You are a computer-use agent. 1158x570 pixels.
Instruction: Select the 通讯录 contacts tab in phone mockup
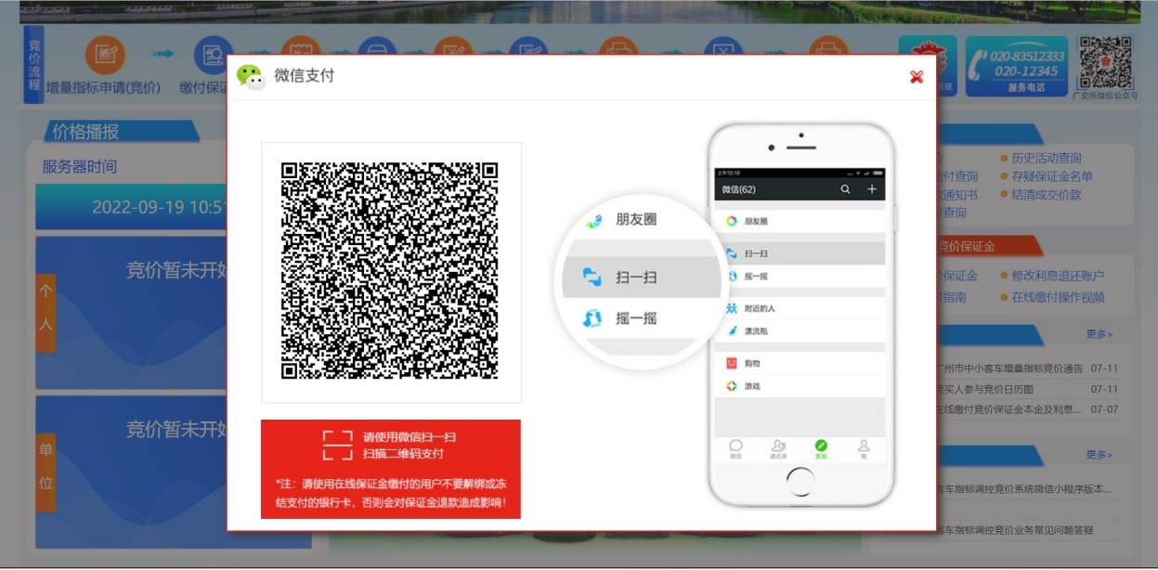(778, 449)
